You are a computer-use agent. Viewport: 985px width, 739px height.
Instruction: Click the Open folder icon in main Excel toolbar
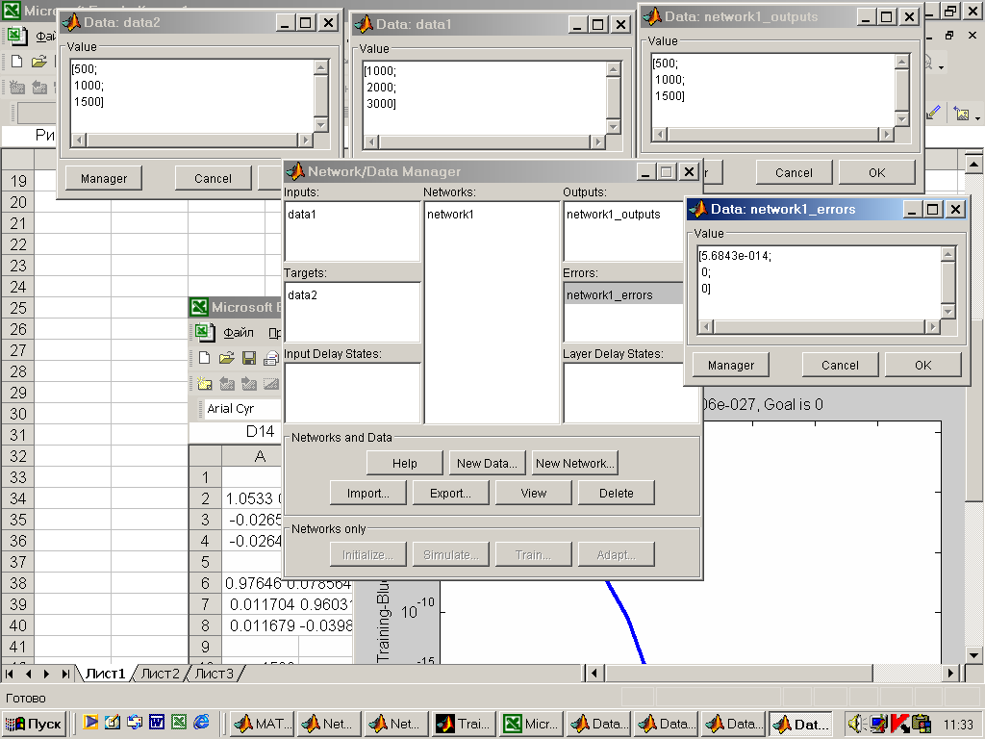38,61
